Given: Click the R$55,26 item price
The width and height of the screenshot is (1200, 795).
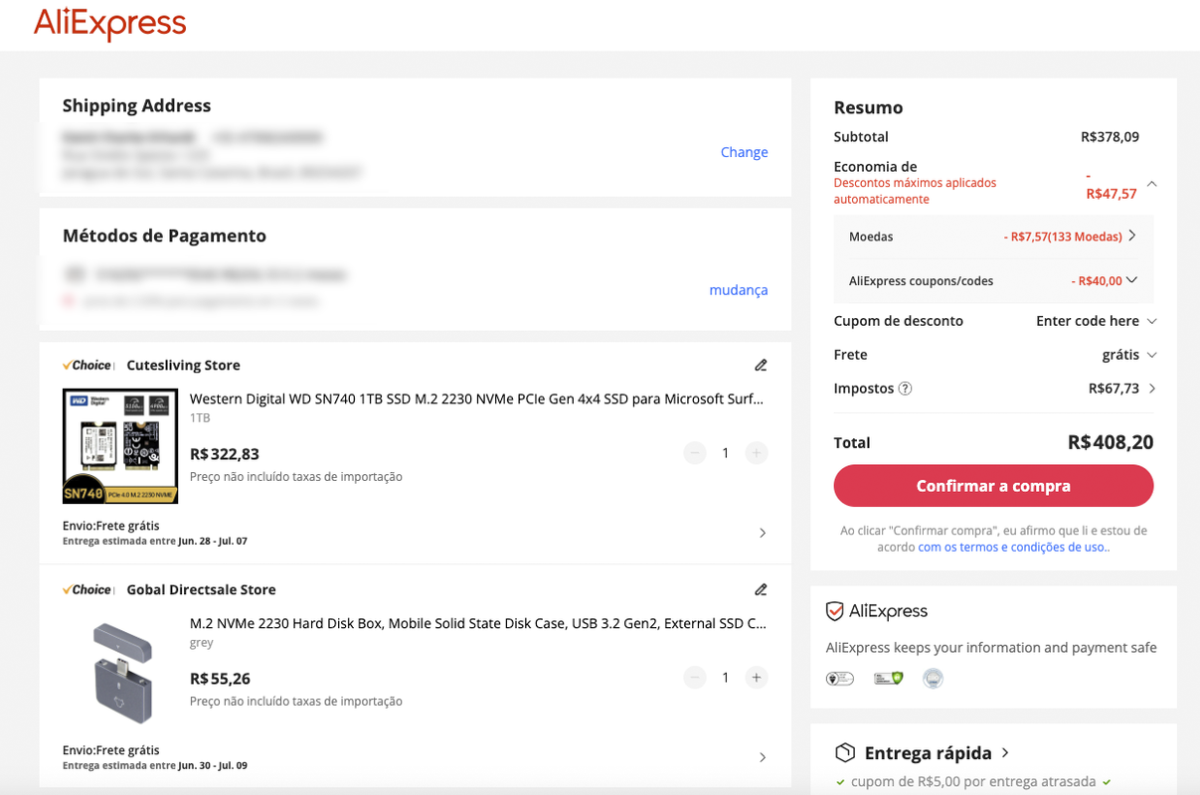Looking at the screenshot, I should click(x=220, y=679).
